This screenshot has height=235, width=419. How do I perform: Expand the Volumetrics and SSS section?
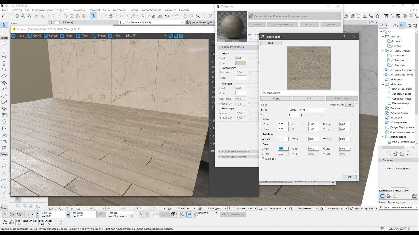pos(235,151)
